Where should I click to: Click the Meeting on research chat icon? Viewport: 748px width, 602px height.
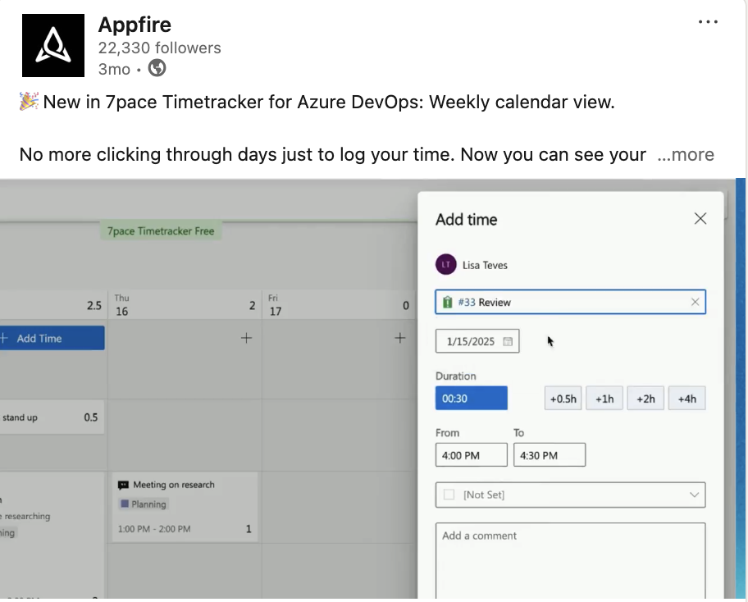coord(123,486)
